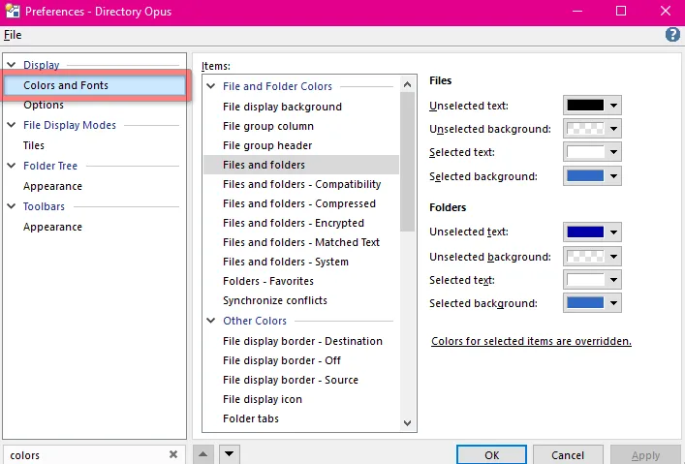Collapse the File and Folder Colors group
685x464 pixels.
pyautogui.click(x=211, y=86)
